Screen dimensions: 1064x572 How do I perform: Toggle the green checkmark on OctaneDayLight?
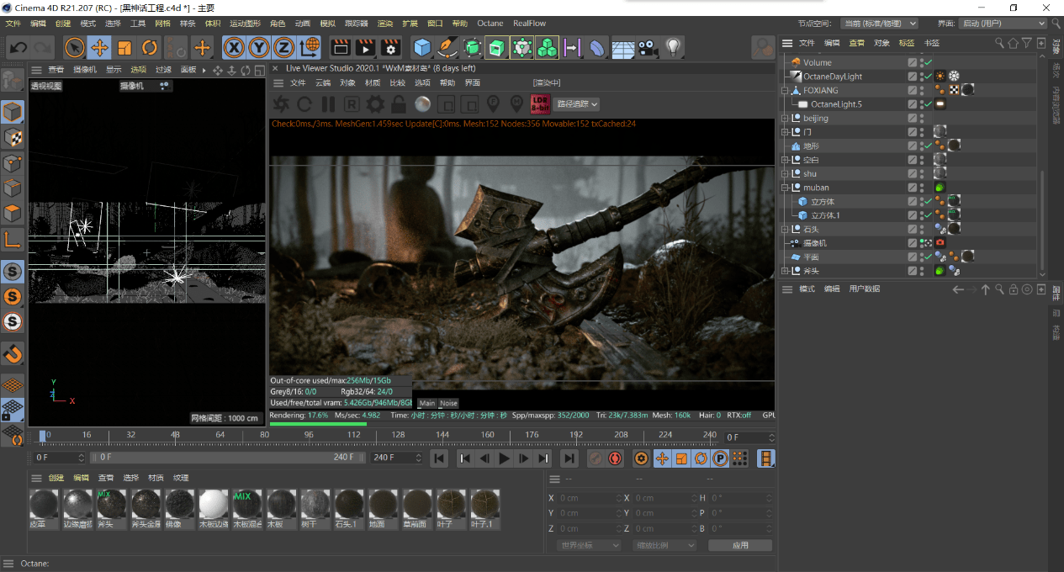tap(927, 77)
